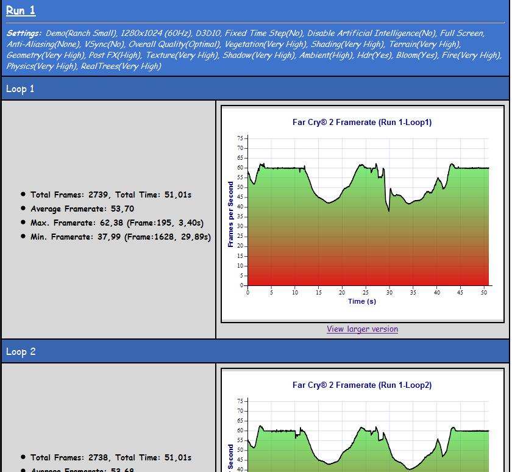The width and height of the screenshot is (512, 472).
Task: Select 'Total Frames: 2738' line in Loop 2
Action: pos(111,457)
